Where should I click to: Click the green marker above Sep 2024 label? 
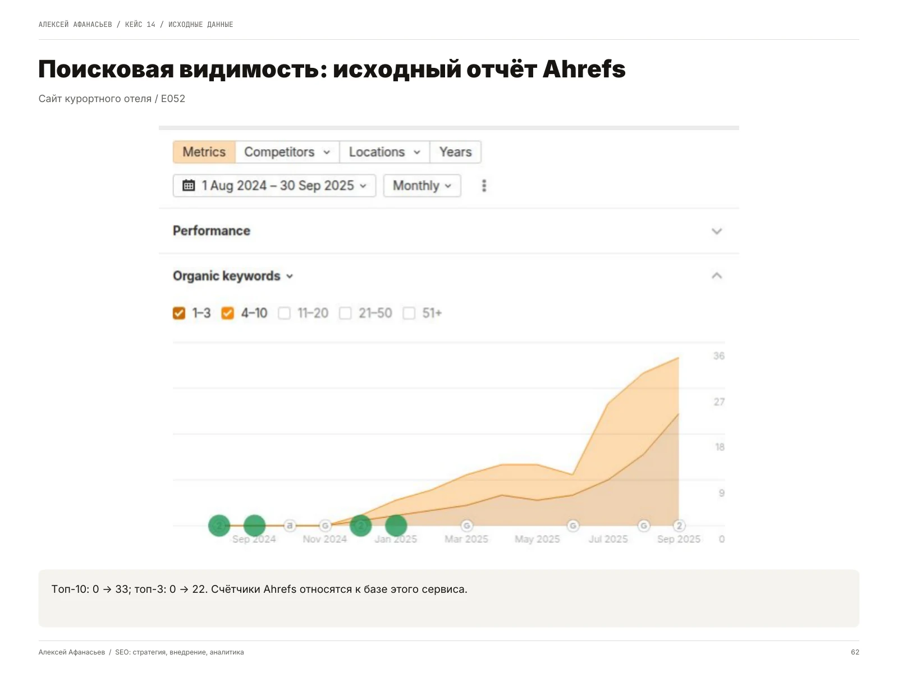point(254,526)
